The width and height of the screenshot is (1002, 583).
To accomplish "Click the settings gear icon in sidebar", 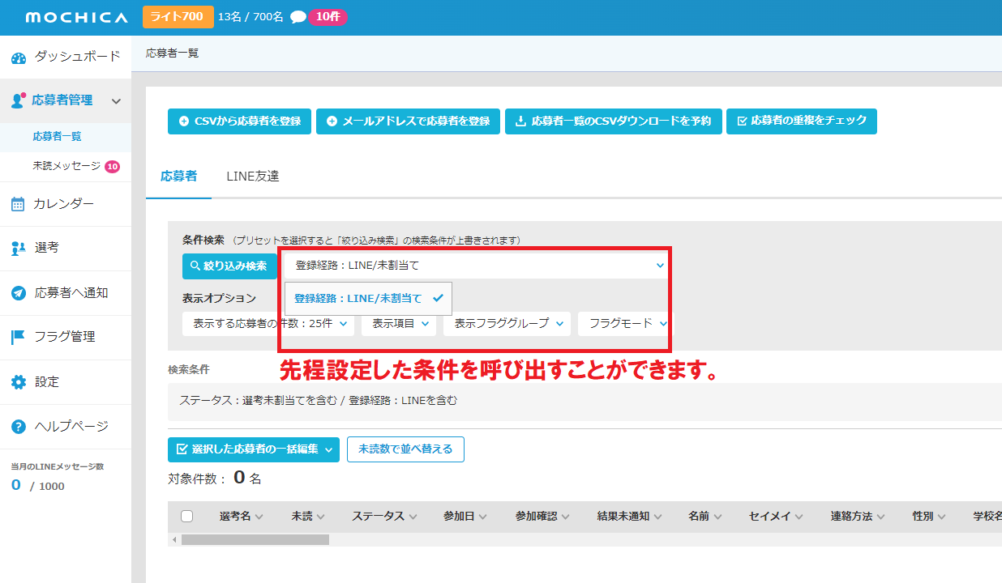I will click(x=18, y=381).
